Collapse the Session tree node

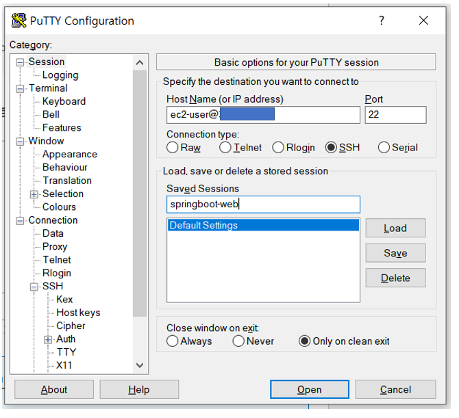[x=20, y=62]
